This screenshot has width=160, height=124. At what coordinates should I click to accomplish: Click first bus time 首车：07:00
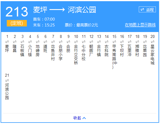(x=44, y=19)
